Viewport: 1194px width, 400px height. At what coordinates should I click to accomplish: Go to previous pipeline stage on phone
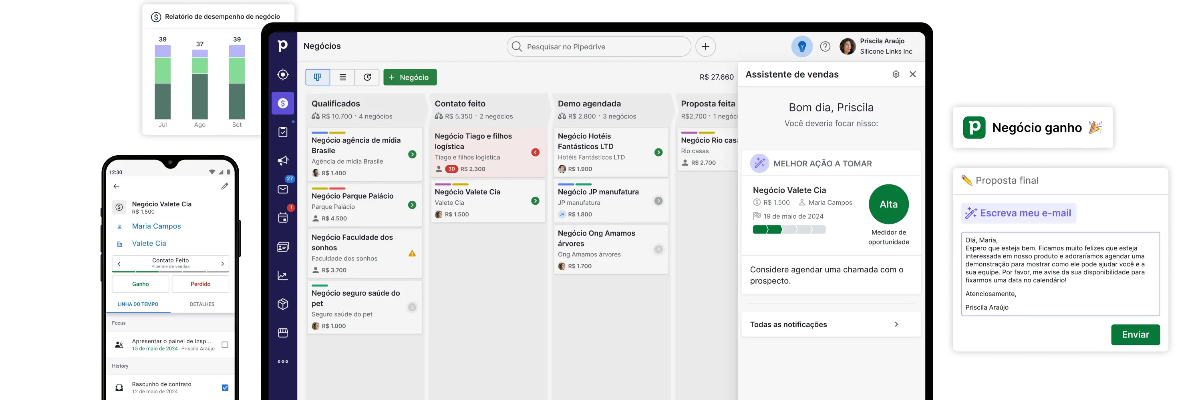119,264
